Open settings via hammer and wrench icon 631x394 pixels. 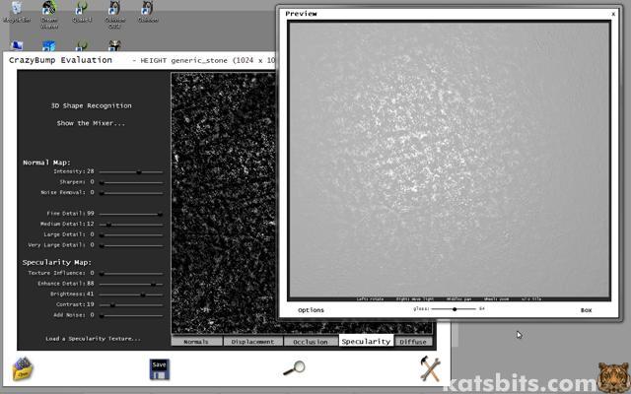(x=430, y=368)
